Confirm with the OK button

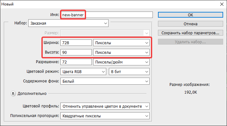190,15
